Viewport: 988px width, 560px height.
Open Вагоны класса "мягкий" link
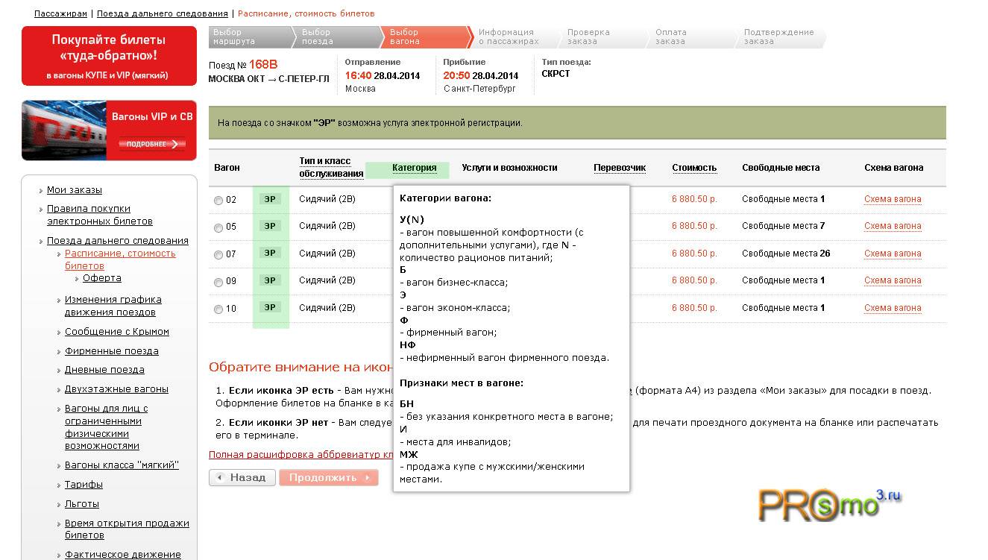122,465
